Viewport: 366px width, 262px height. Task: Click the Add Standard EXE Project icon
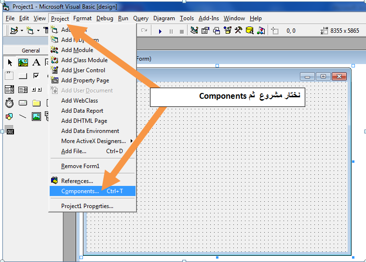click(x=14, y=30)
